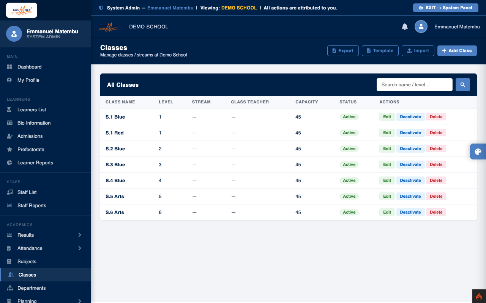
Task: Click the S.4 Blue class name
Action: click(115, 181)
